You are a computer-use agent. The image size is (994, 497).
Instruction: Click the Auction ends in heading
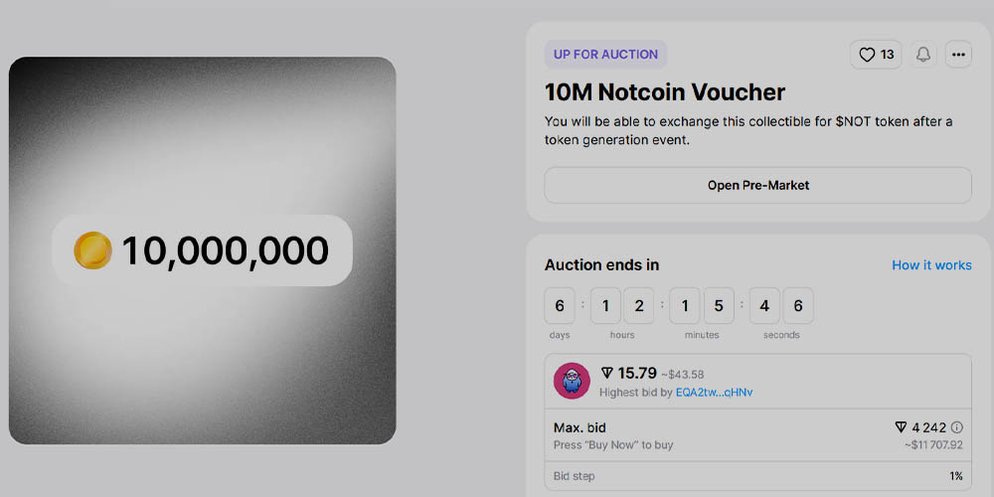point(601,265)
